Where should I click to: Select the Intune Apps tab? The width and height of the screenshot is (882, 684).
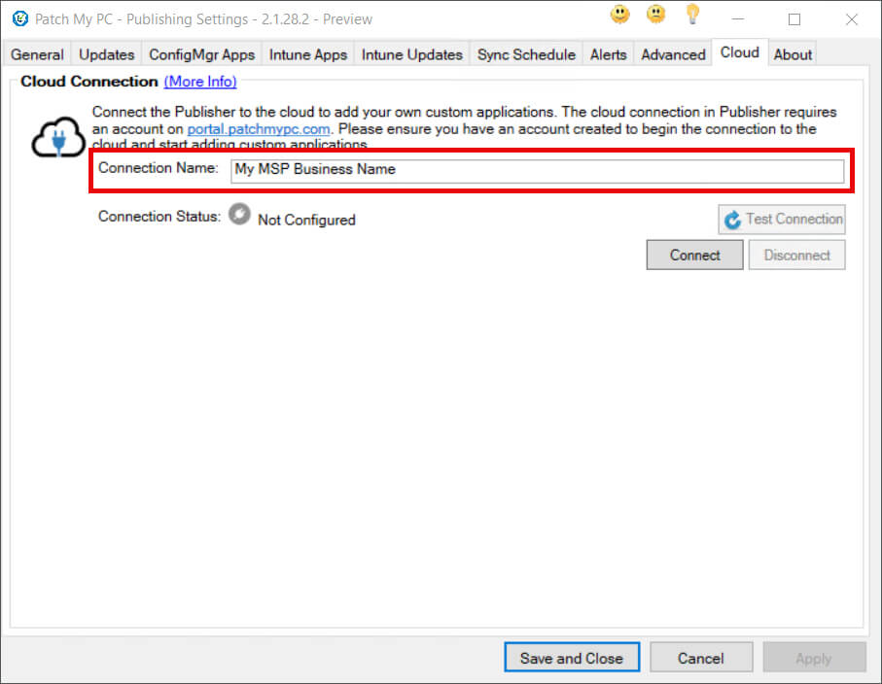click(x=308, y=54)
